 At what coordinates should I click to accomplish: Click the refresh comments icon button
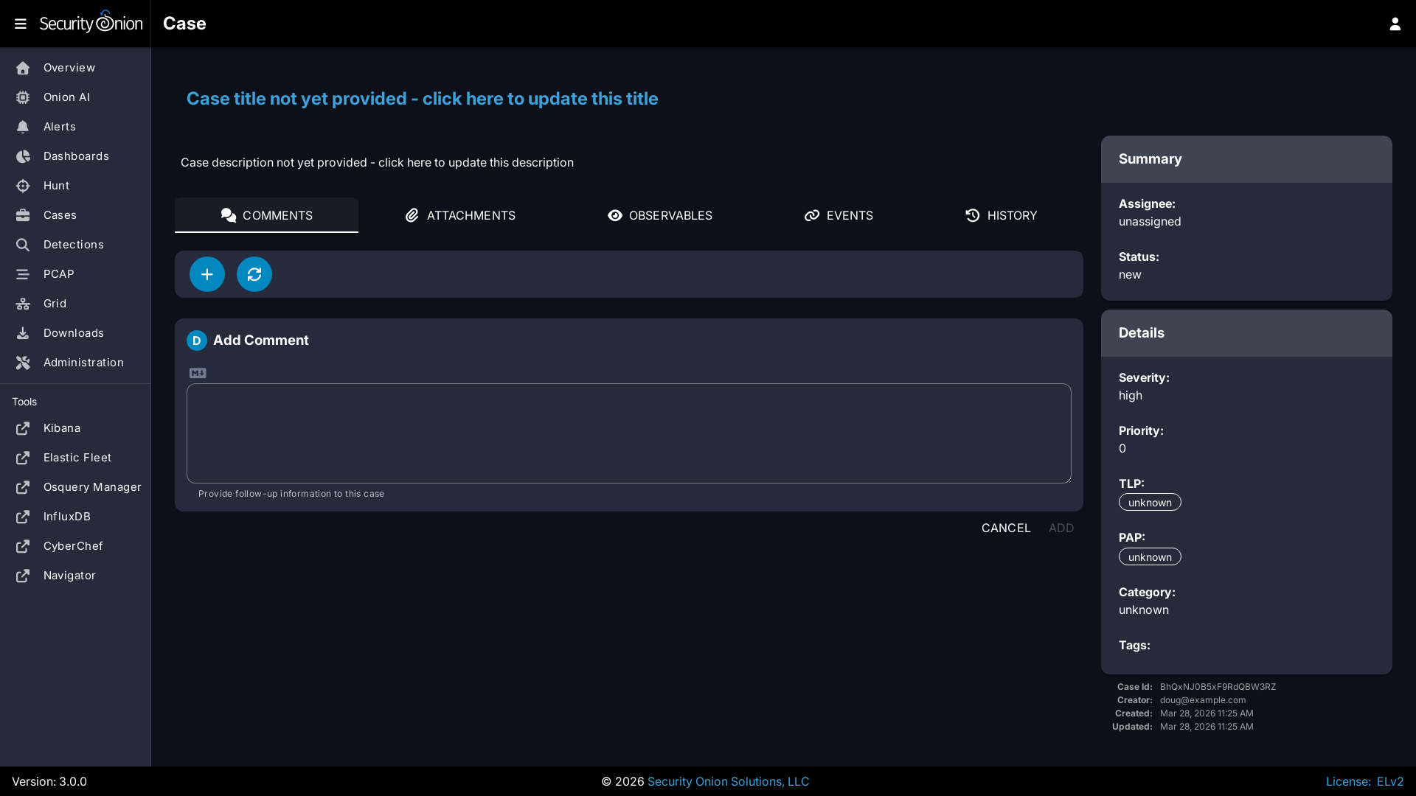(x=254, y=274)
